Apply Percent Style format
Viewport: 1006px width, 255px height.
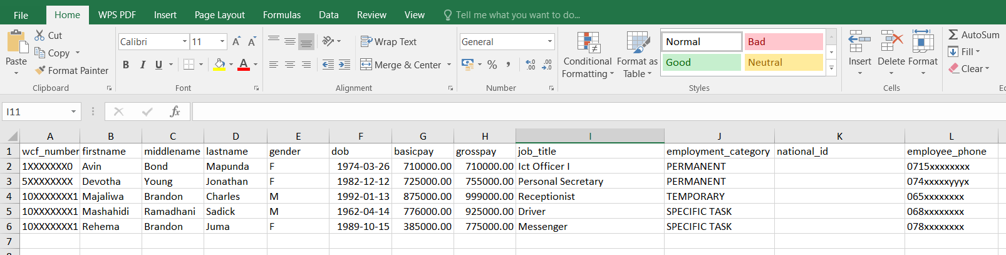click(492, 65)
